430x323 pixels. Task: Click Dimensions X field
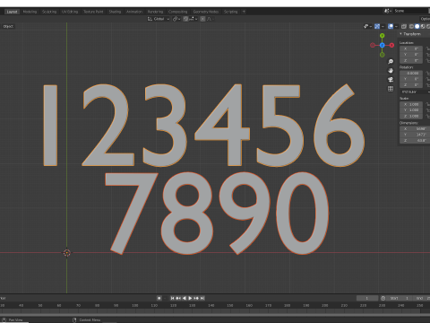(415, 129)
